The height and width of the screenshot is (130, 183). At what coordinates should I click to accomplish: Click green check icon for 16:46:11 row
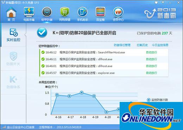(x=43, y=59)
